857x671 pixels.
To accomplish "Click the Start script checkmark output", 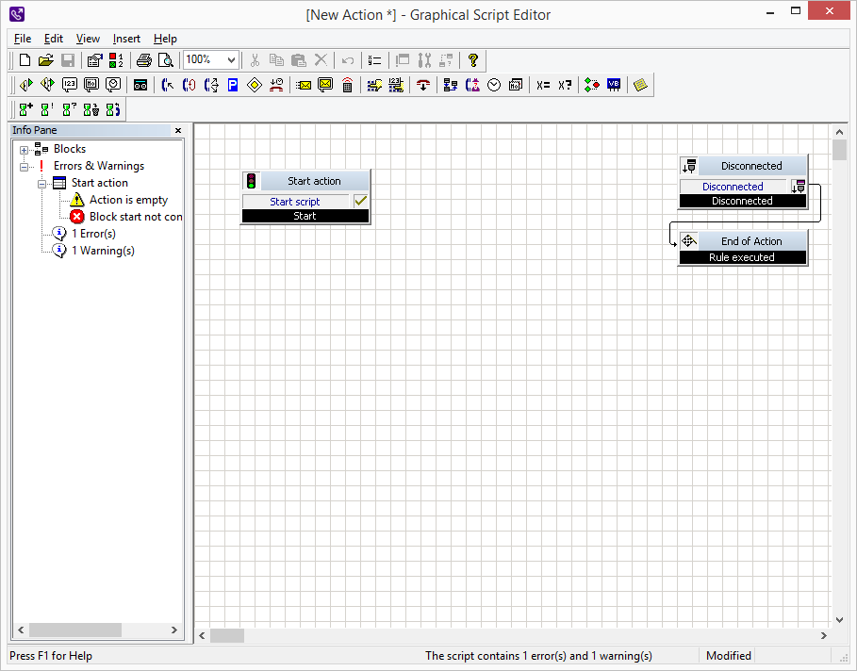I will tap(360, 201).
